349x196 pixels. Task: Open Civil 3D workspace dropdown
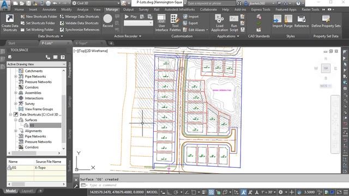pyautogui.click(x=96, y=3)
